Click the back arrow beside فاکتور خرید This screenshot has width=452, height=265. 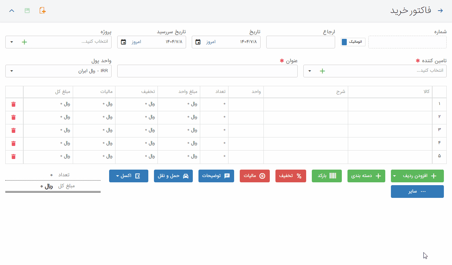point(440,11)
